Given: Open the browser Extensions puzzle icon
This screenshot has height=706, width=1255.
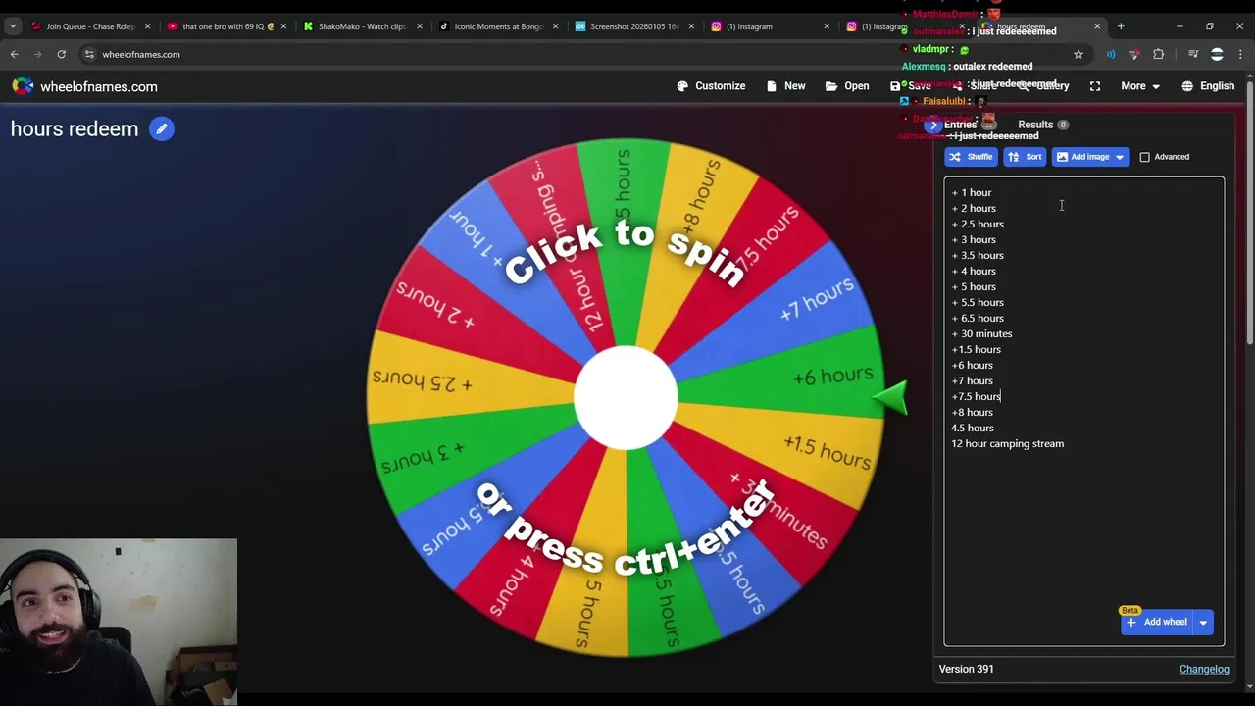Looking at the screenshot, I should [1159, 54].
